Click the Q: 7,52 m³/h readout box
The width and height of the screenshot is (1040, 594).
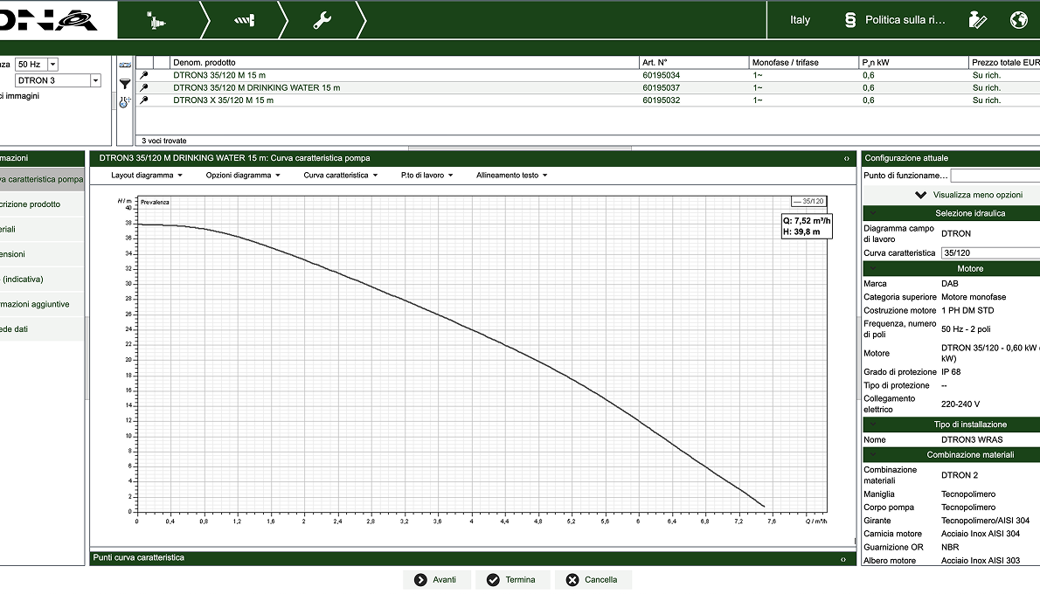807,226
